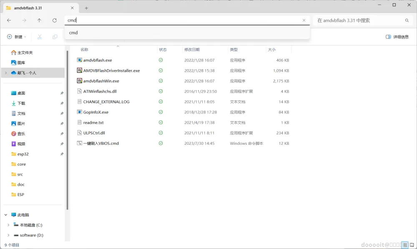The height and width of the screenshot is (249, 417).
Task: Select 一键刷入VBIOS.cmd script icon
Action: point(79,143)
